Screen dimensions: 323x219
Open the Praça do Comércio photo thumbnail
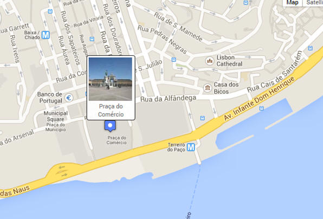111,79
